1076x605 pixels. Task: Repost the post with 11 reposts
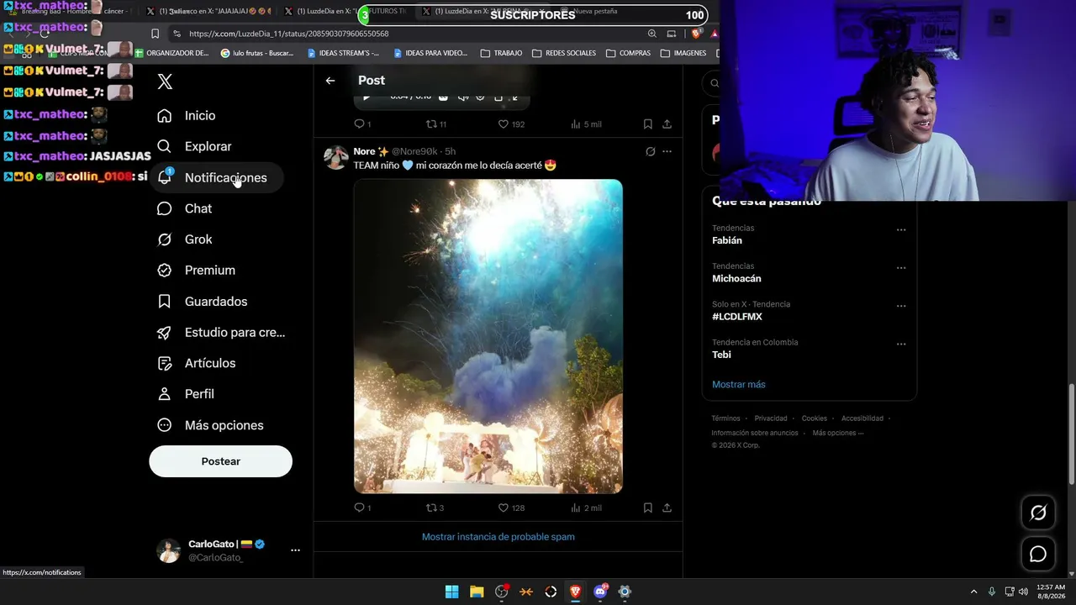pos(435,124)
